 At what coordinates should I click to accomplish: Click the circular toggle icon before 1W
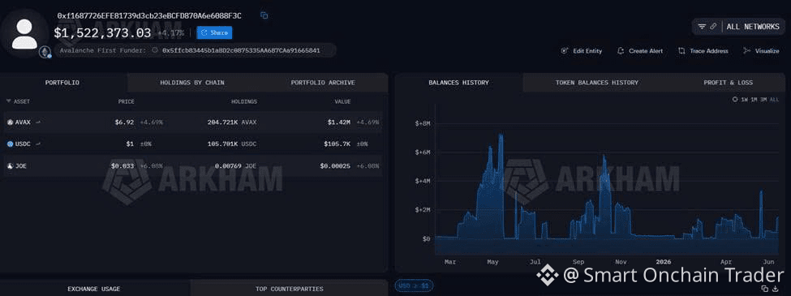tap(735, 100)
